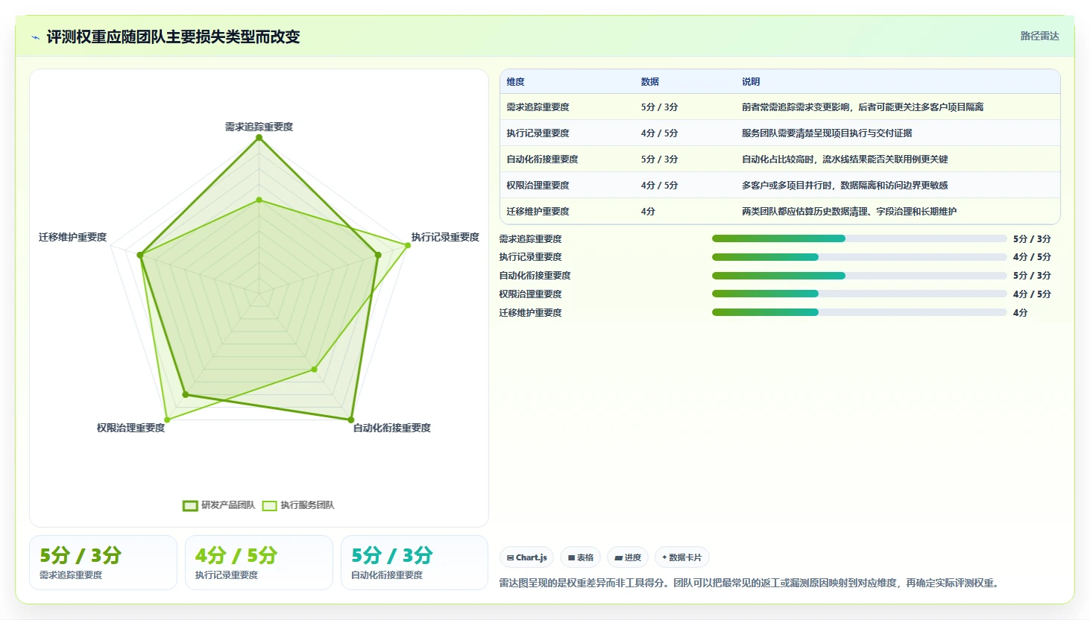Click the description starting with 两类团队都应估算历史数据清理
The image size is (1090, 620).
tap(849, 212)
